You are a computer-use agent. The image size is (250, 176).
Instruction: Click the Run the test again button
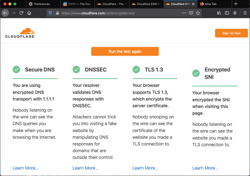coord(125,51)
